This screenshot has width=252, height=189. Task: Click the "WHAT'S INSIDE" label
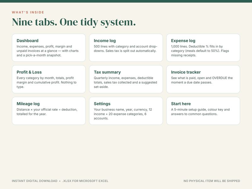click(x=28, y=12)
